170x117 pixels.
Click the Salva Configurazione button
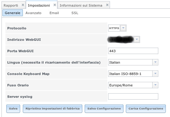[104, 109]
